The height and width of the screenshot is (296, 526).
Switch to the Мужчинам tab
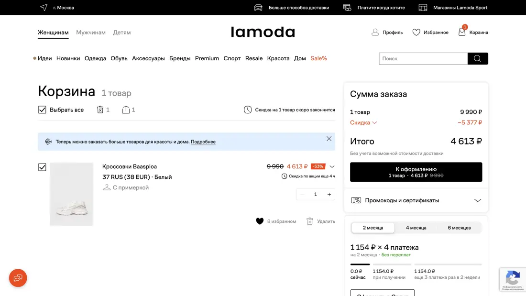(91, 32)
